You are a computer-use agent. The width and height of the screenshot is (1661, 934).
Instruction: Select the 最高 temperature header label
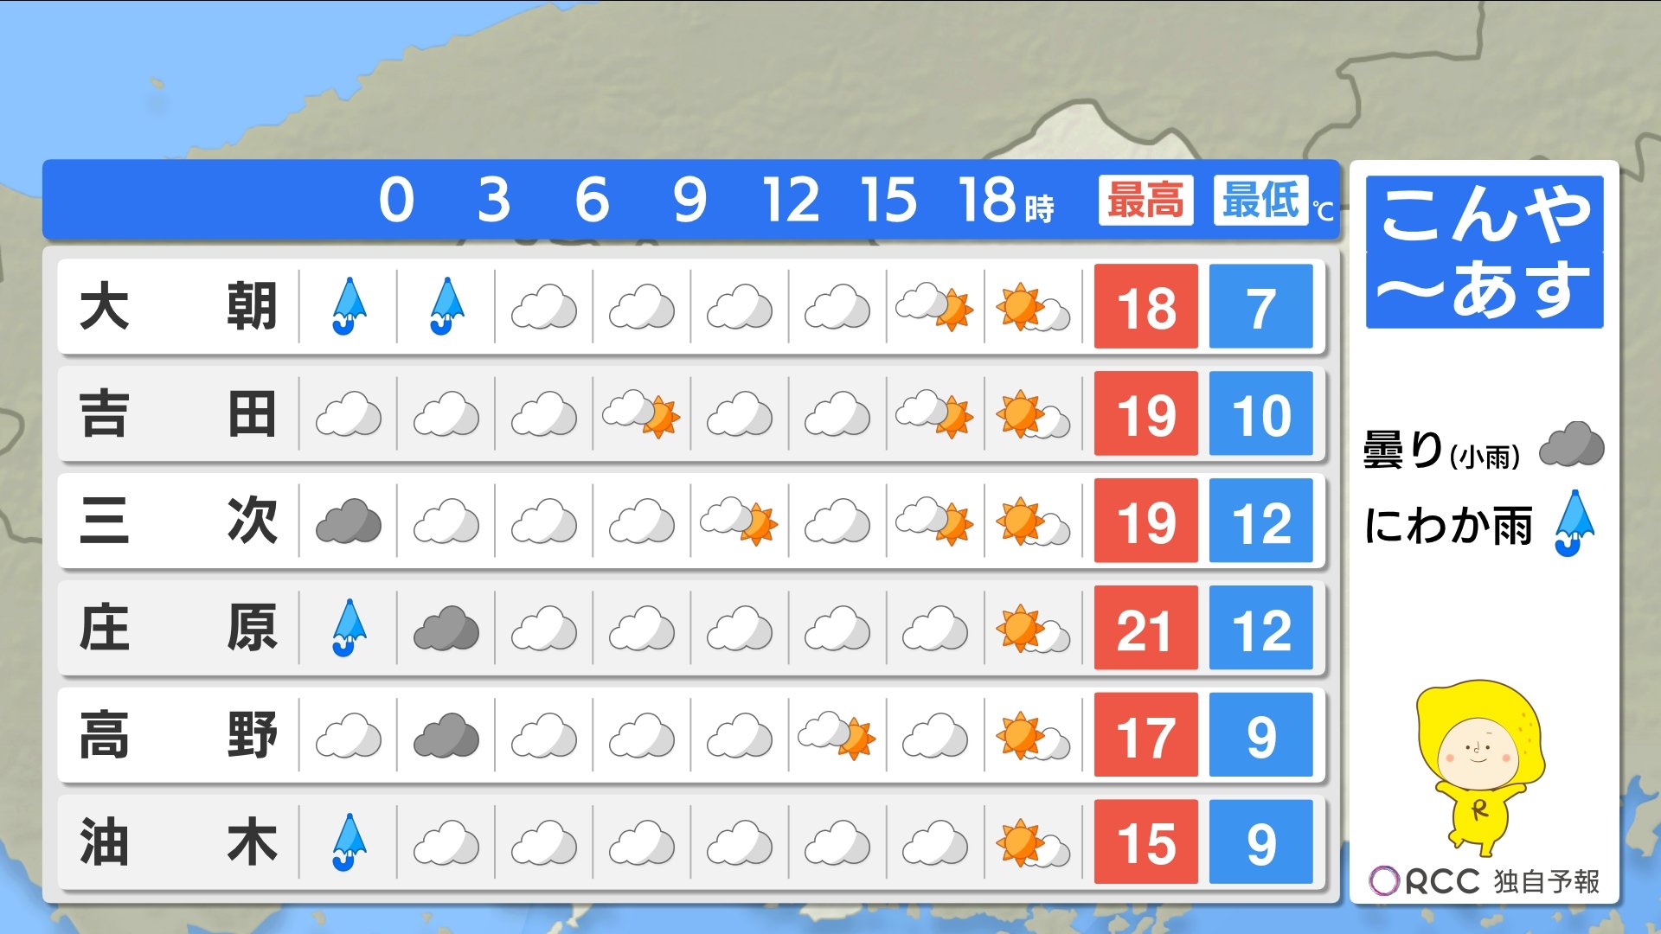(1145, 201)
